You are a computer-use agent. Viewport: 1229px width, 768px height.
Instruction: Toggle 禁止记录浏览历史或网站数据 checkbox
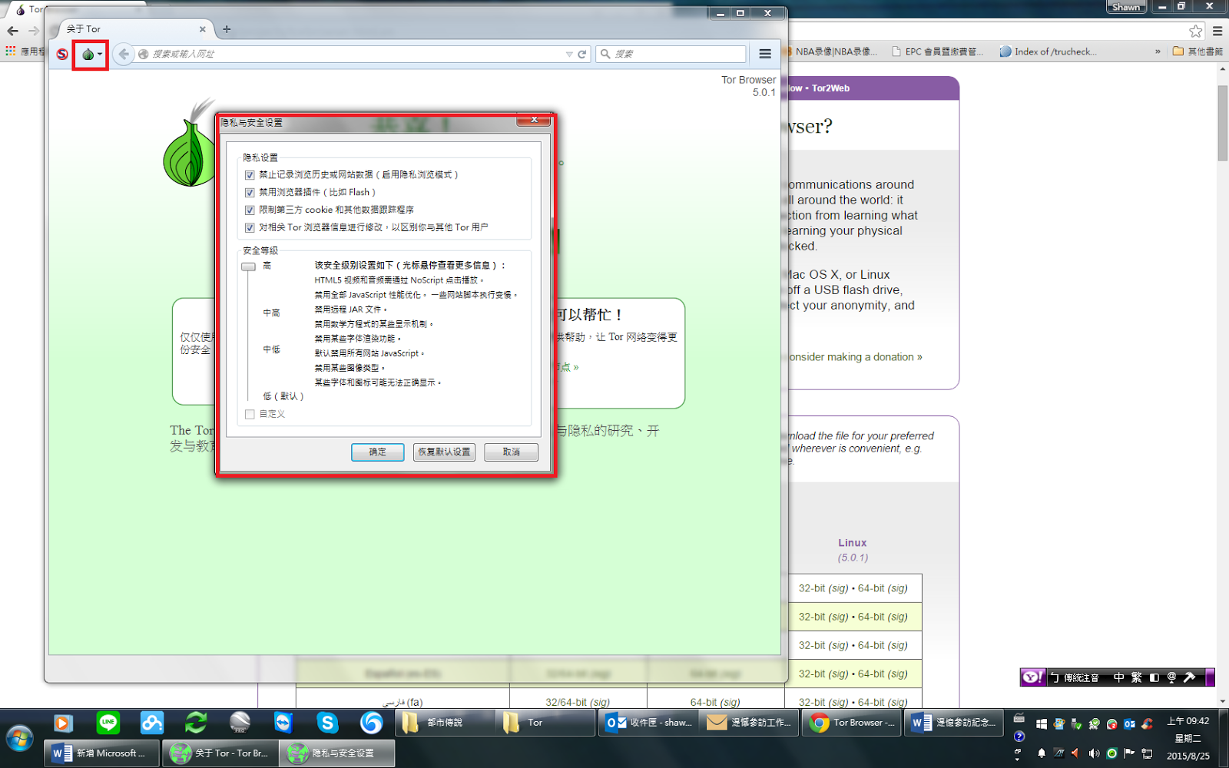pos(250,175)
